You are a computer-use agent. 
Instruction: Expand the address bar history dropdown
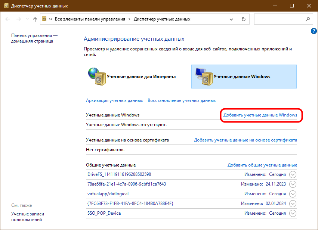[231, 19]
